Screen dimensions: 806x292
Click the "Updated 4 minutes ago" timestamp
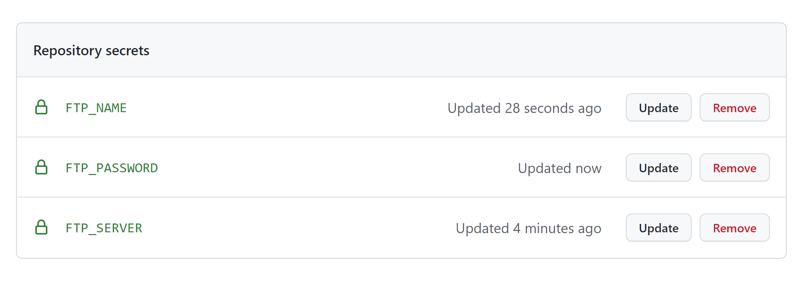click(x=528, y=228)
